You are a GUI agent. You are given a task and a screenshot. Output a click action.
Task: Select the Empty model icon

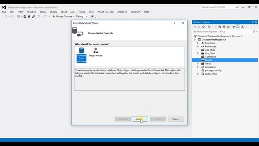pos(96,52)
